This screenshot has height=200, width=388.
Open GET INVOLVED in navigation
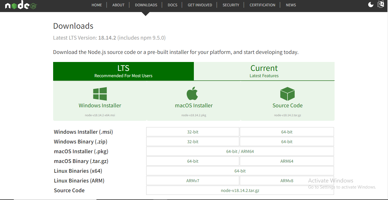coord(200,5)
